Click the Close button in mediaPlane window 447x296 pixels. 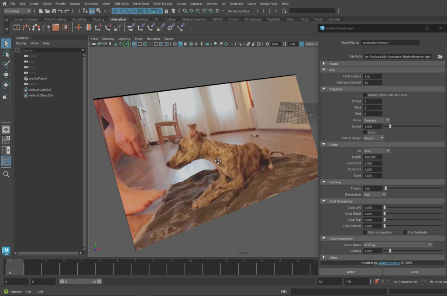pyautogui.click(x=414, y=272)
